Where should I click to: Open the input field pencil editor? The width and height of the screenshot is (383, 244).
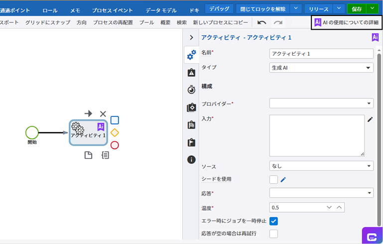click(x=370, y=119)
